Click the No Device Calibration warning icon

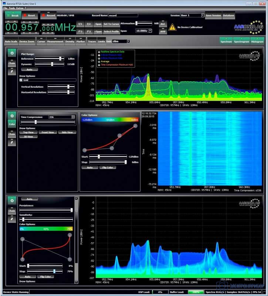pyautogui.click(x=172, y=27)
